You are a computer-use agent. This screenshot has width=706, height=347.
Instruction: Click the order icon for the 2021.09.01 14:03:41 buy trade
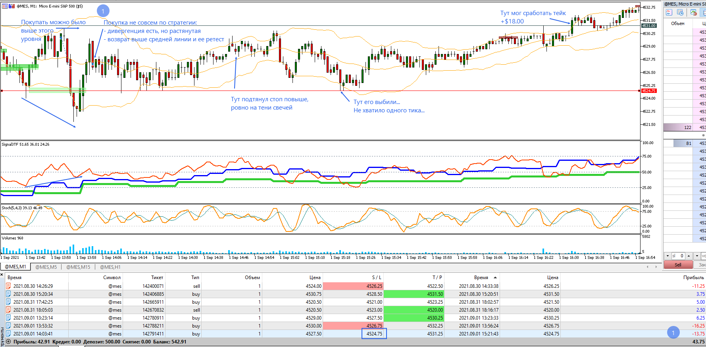coord(9,334)
